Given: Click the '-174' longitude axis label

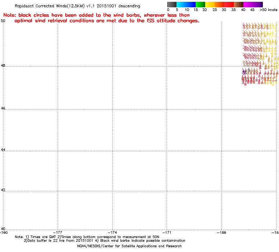Looking at the screenshot, I should pos(112,233).
